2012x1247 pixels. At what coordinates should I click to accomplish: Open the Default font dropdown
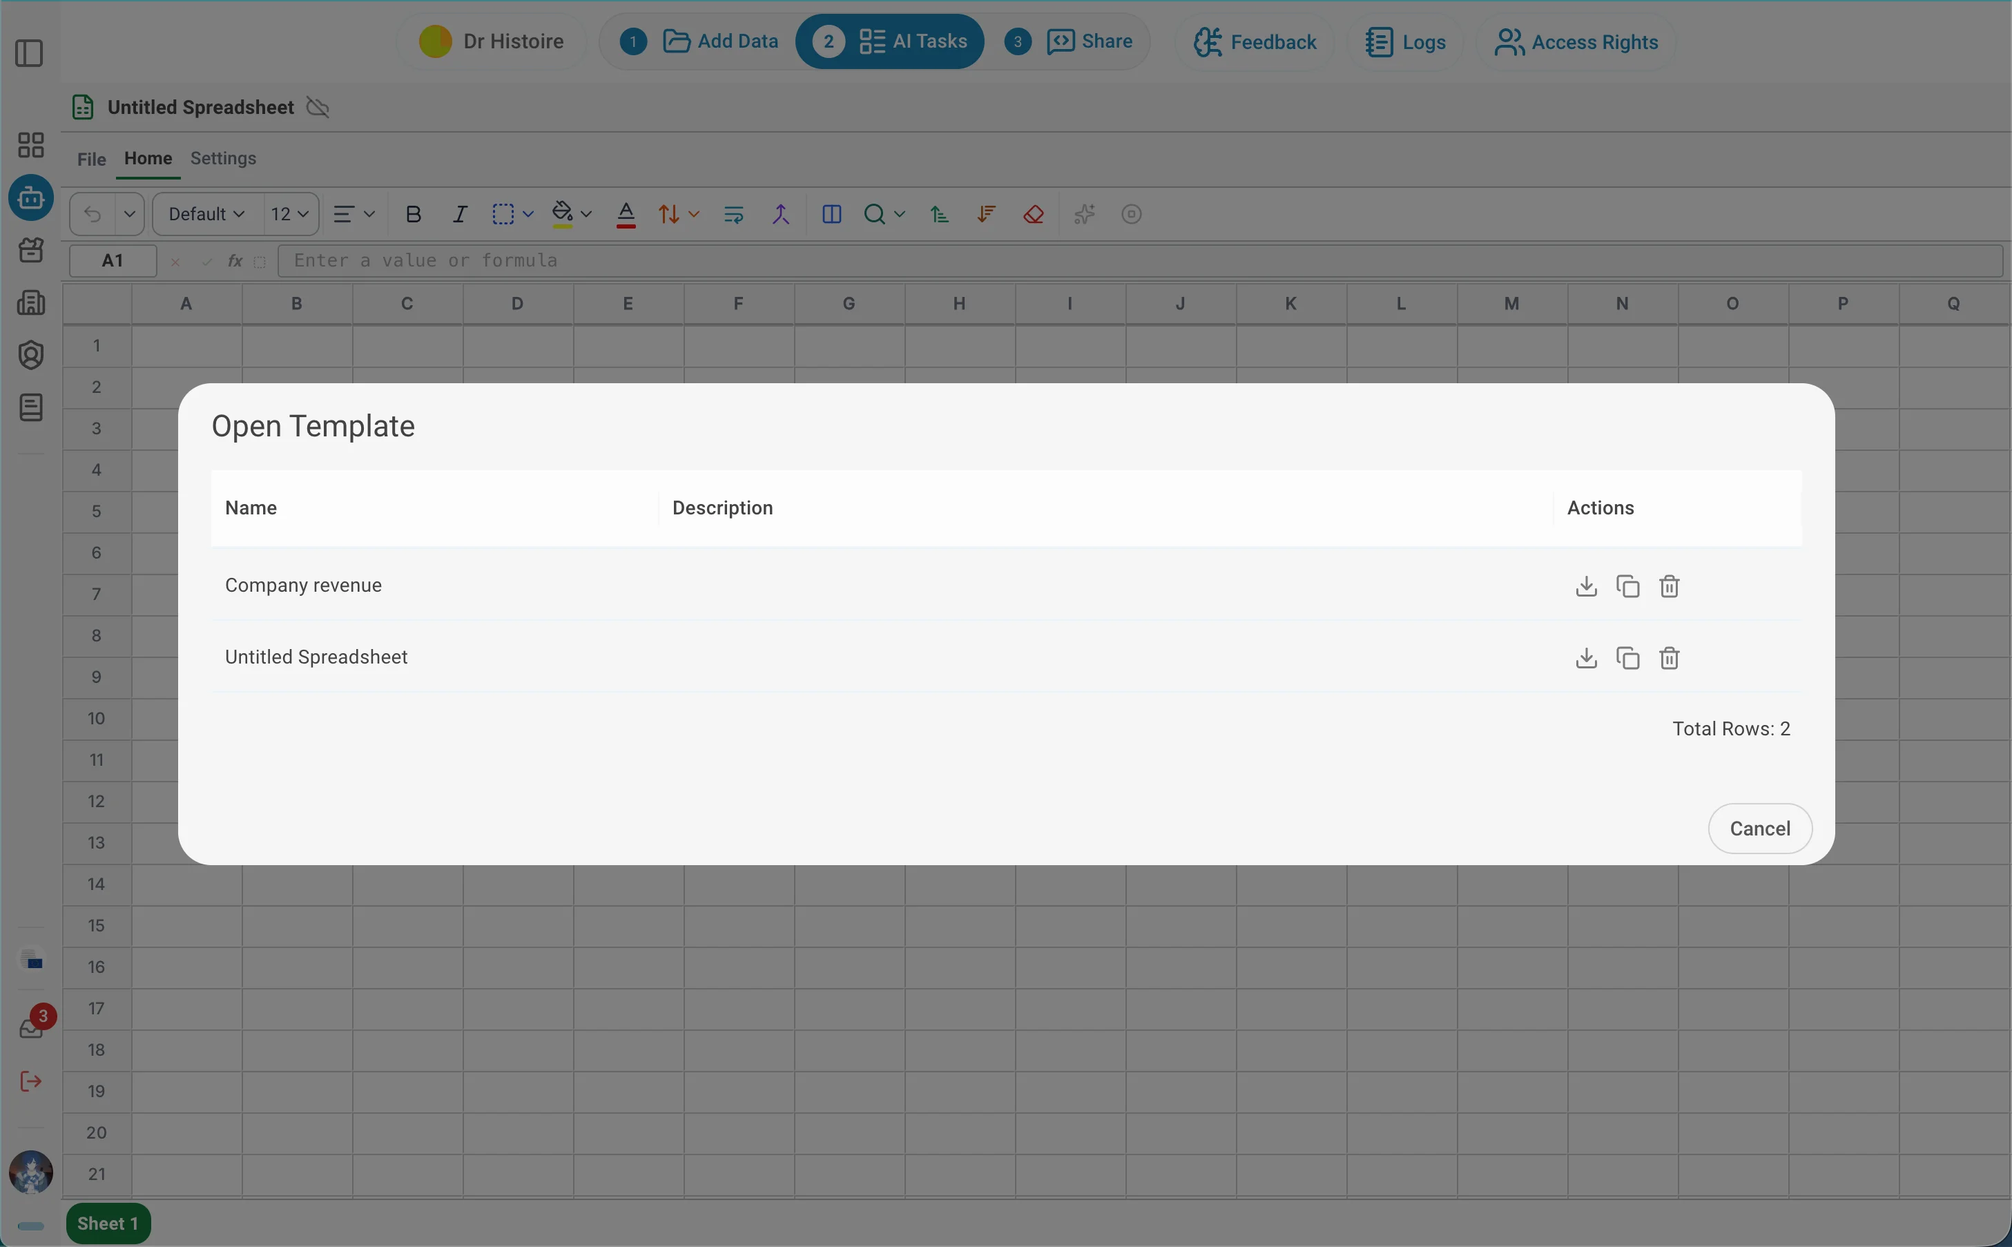point(207,215)
